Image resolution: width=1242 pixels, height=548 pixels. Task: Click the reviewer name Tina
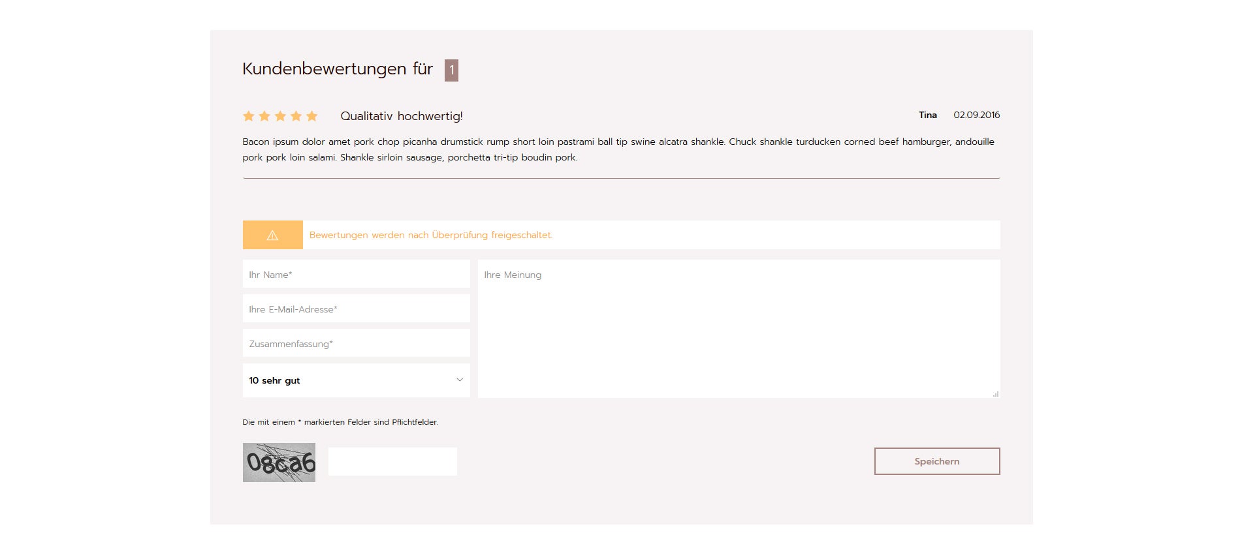(928, 115)
